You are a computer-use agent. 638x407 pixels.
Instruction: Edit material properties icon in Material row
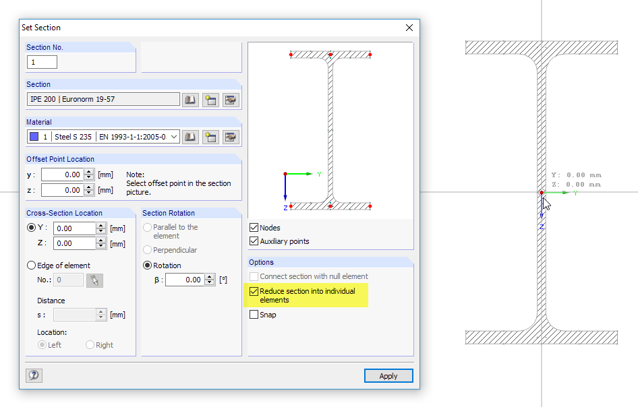(x=231, y=137)
